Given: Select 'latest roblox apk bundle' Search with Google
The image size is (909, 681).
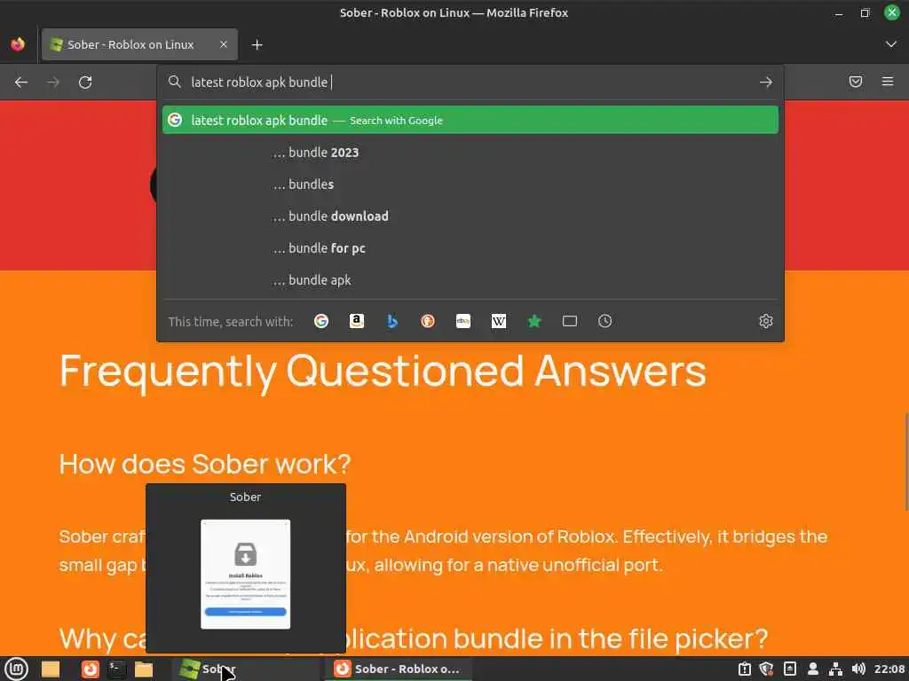Looking at the screenshot, I should [x=470, y=120].
